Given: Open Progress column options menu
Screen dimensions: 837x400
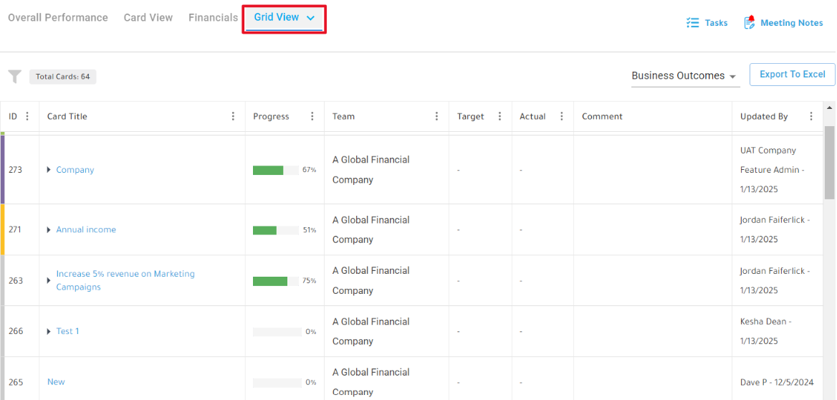Looking at the screenshot, I should [x=312, y=116].
